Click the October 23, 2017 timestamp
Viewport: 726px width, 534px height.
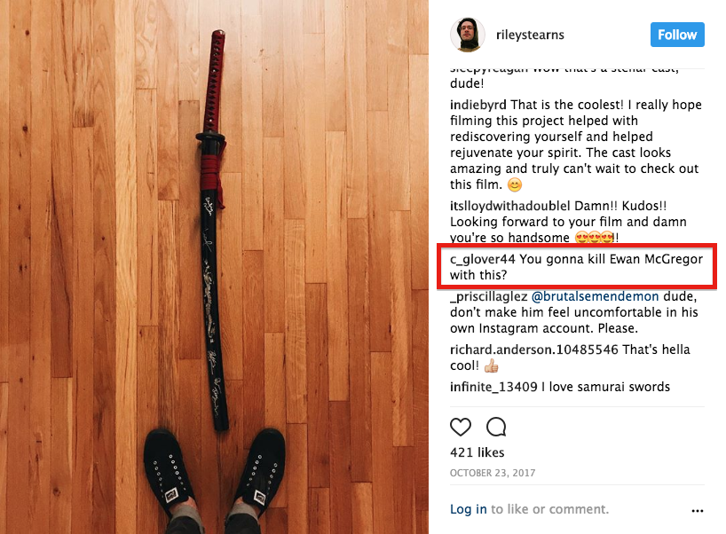click(x=493, y=473)
